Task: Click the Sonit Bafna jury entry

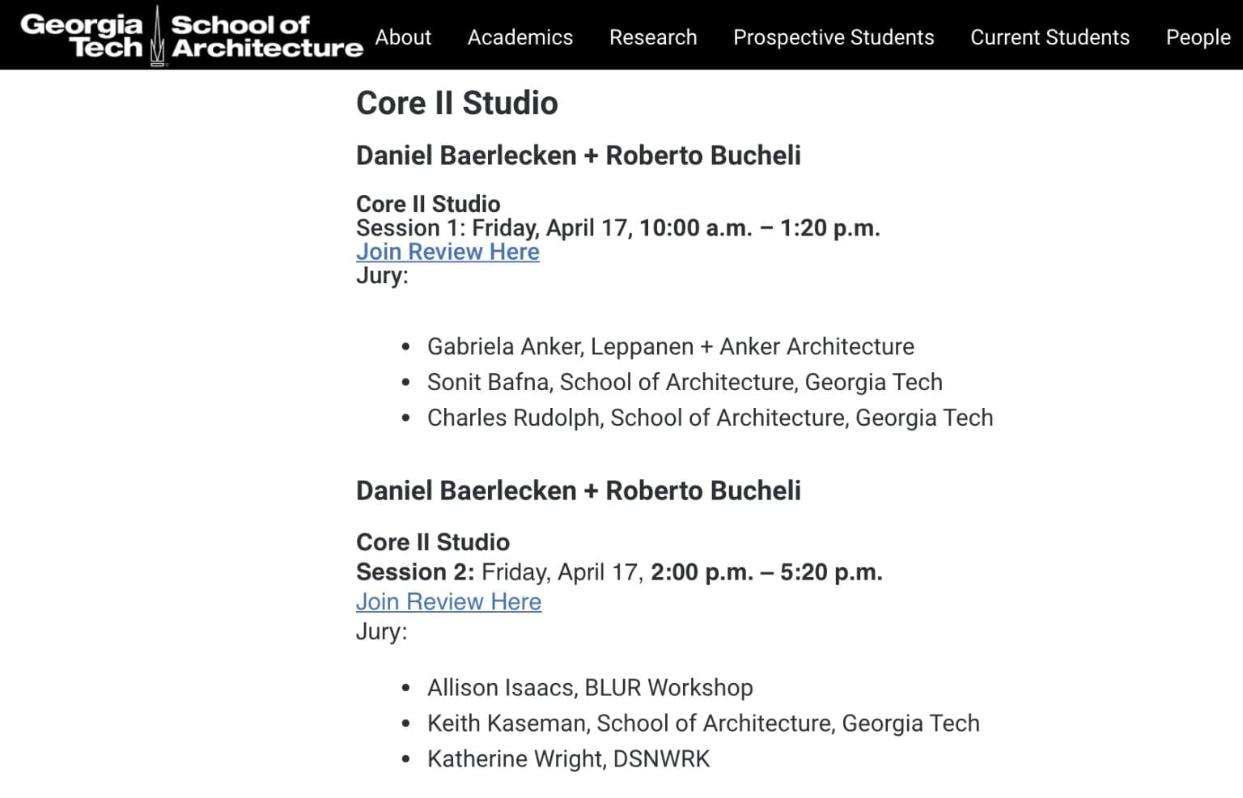Action: [685, 382]
